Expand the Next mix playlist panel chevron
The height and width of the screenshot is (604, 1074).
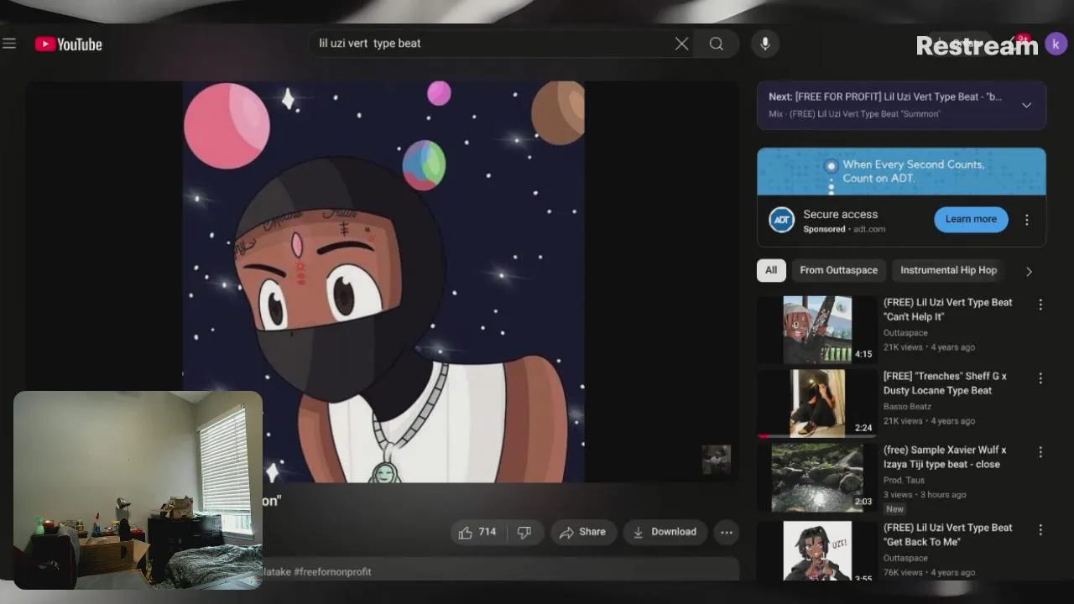[x=1026, y=105]
